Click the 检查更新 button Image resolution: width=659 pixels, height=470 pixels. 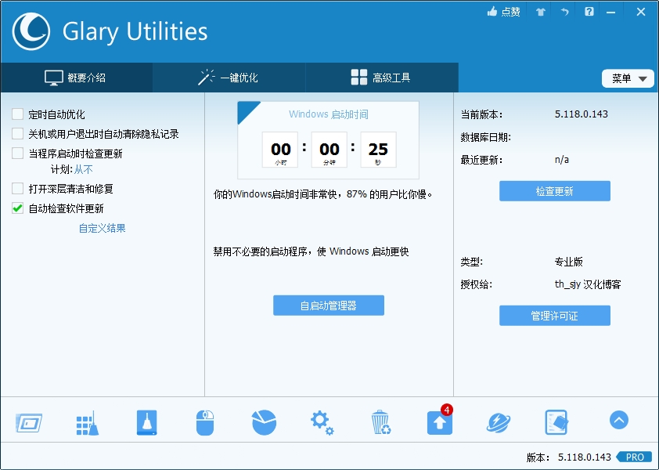point(555,191)
